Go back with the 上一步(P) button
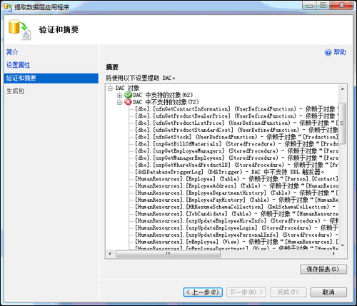 203,292
